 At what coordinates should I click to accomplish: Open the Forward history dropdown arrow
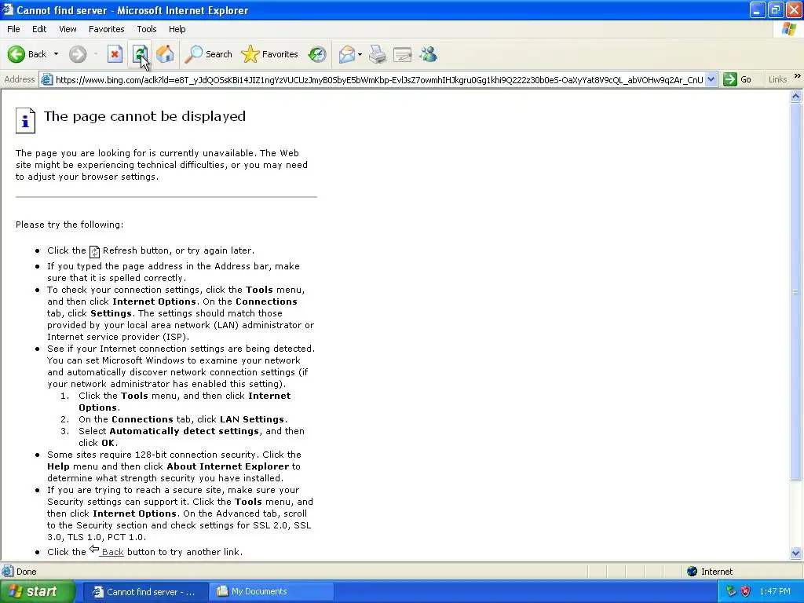coord(96,54)
